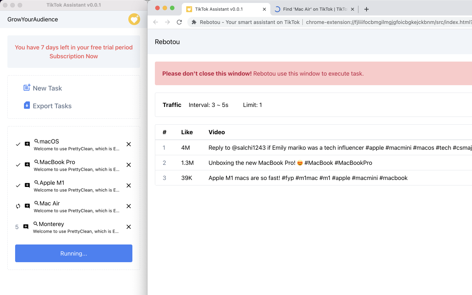Image resolution: width=472 pixels, height=295 pixels.
Task: Select the Apple M1 task title
Action: pos(52,183)
